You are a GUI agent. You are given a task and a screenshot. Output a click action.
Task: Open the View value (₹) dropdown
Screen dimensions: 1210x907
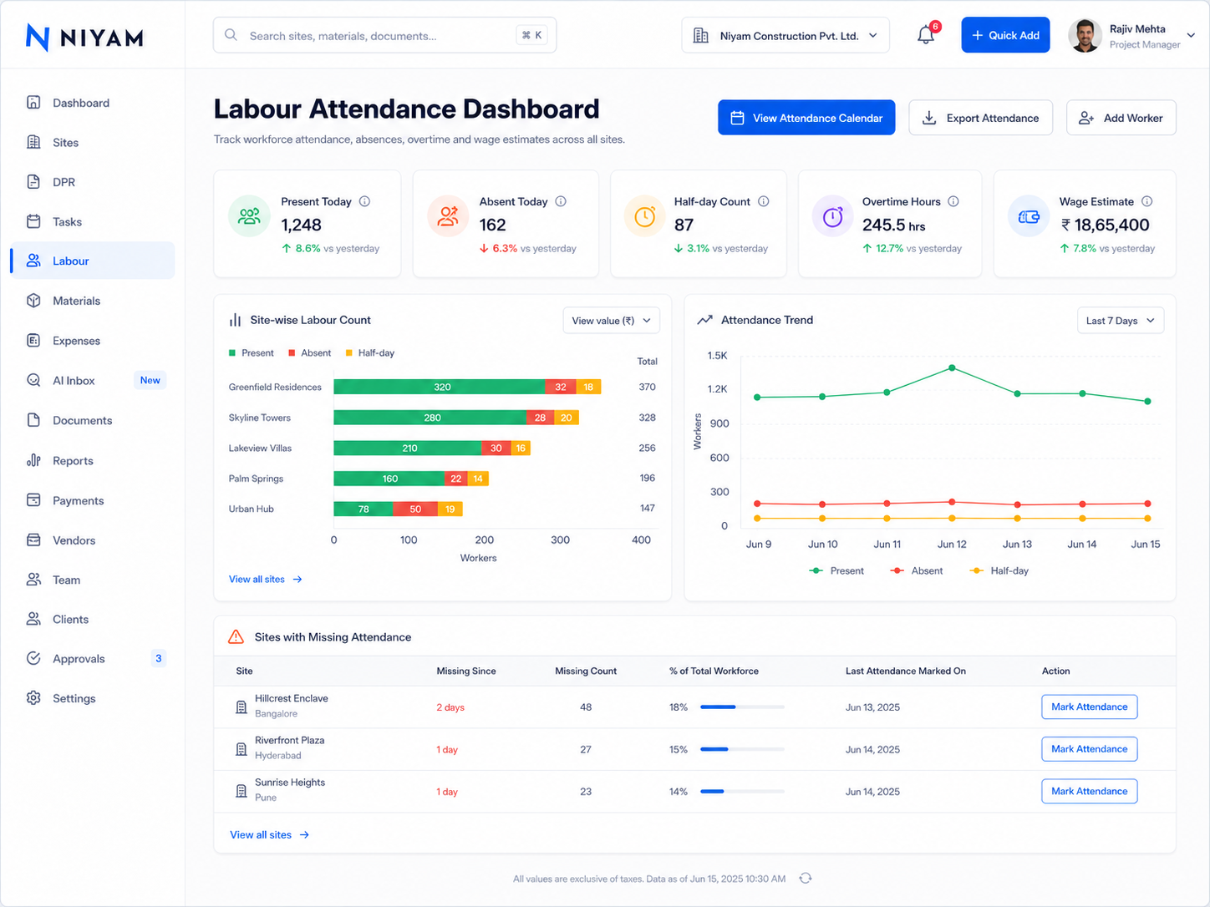click(x=612, y=321)
